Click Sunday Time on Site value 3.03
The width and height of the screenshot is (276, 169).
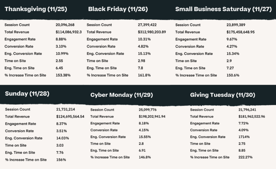click(x=60, y=145)
